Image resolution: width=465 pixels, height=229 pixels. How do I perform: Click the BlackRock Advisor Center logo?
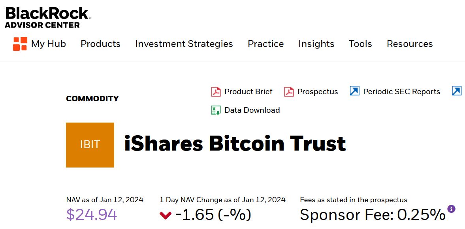coord(47,18)
